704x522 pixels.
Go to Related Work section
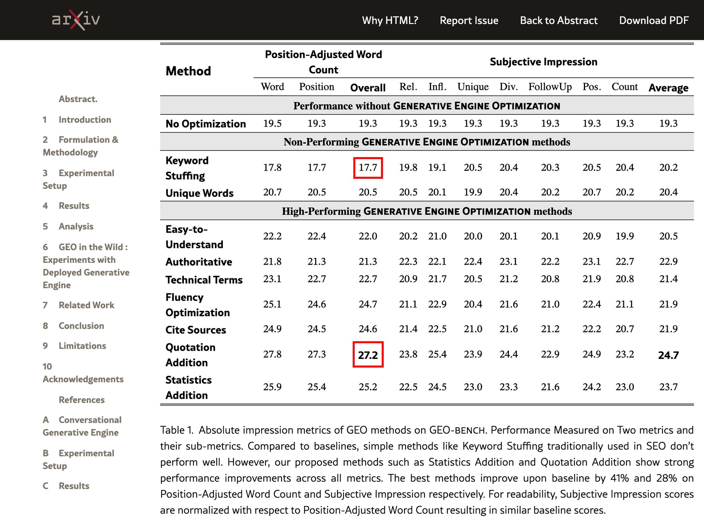(79, 305)
